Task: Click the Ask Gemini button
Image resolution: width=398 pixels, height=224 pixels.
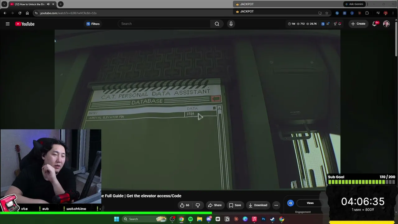Action: pyautogui.click(x=354, y=4)
